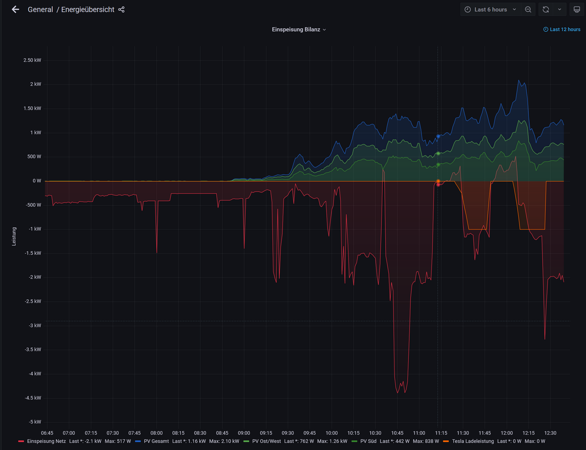
Task: Click the refresh dashboard icon
Action: coord(546,9)
